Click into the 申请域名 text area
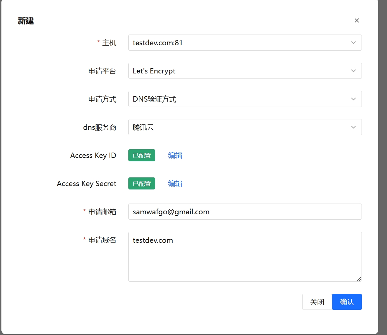Viewport: 387px width, 335px height. coord(245,257)
